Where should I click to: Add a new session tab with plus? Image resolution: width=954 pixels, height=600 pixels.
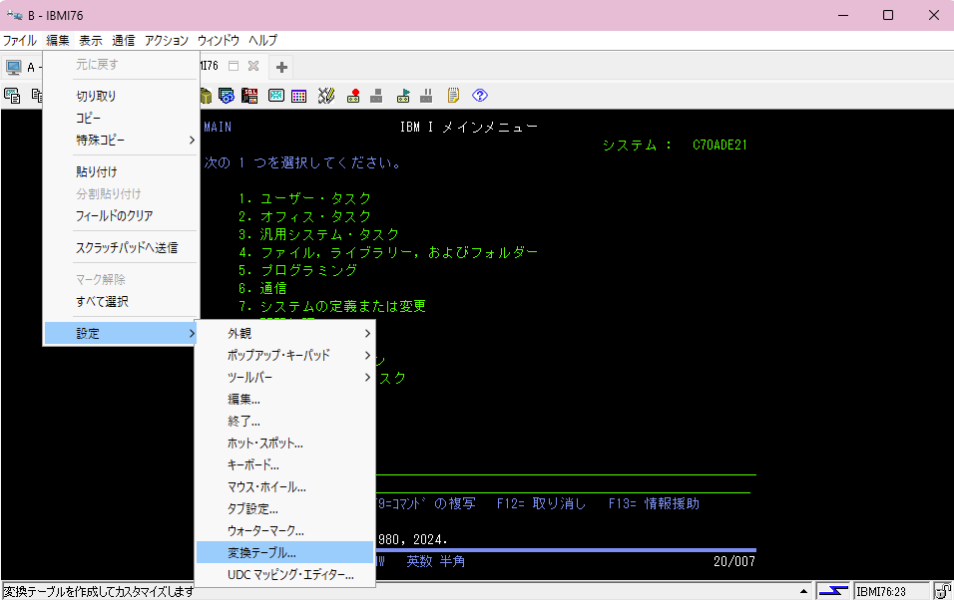[281, 67]
